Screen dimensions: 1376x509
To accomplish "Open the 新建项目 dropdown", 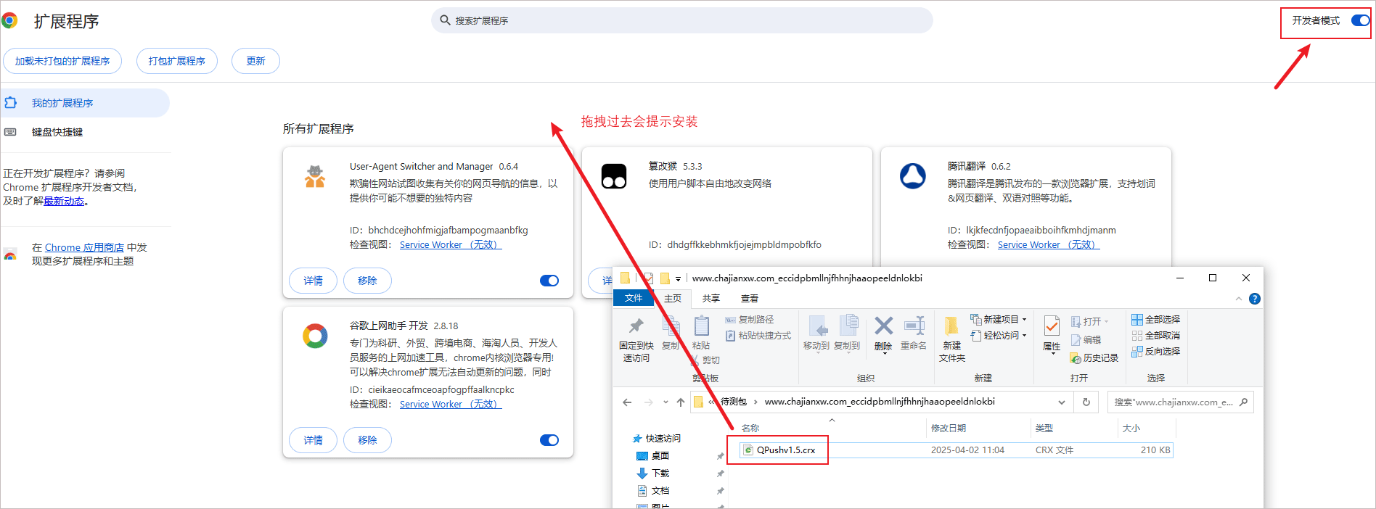I will click(999, 320).
